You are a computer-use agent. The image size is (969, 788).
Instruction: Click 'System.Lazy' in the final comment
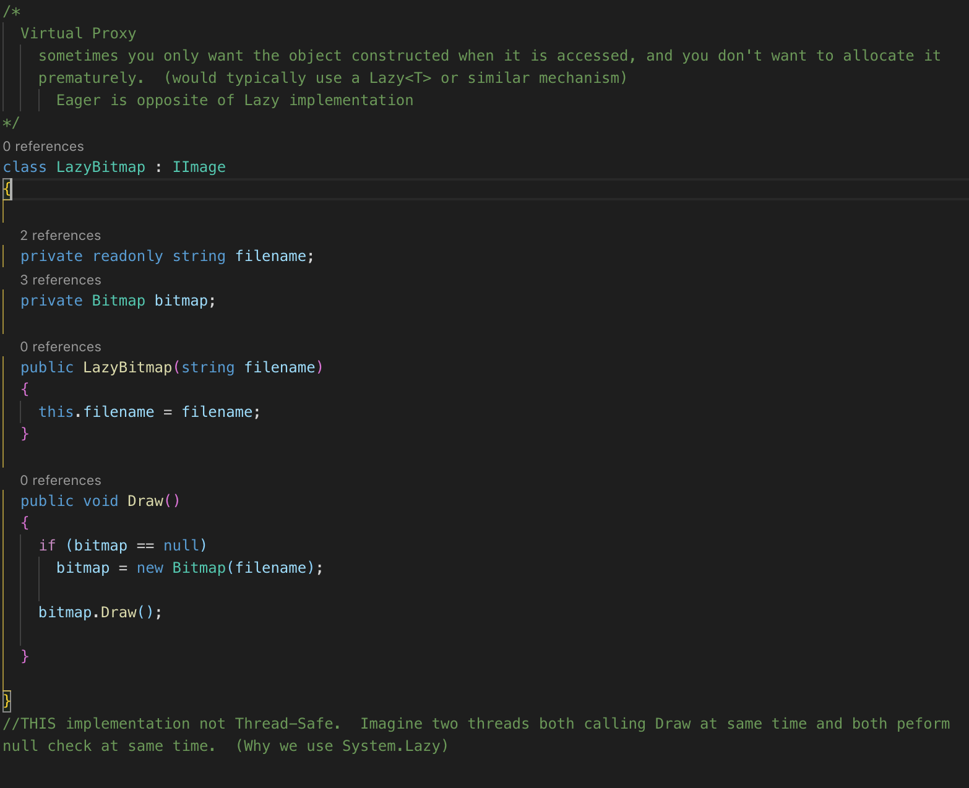(x=391, y=746)
